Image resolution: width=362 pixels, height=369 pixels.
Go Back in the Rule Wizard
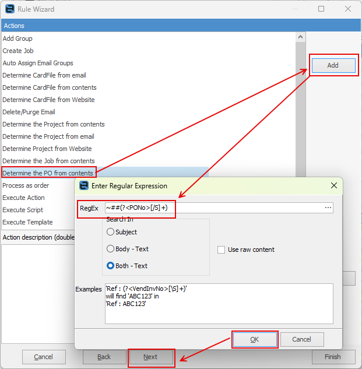point(104,357)
